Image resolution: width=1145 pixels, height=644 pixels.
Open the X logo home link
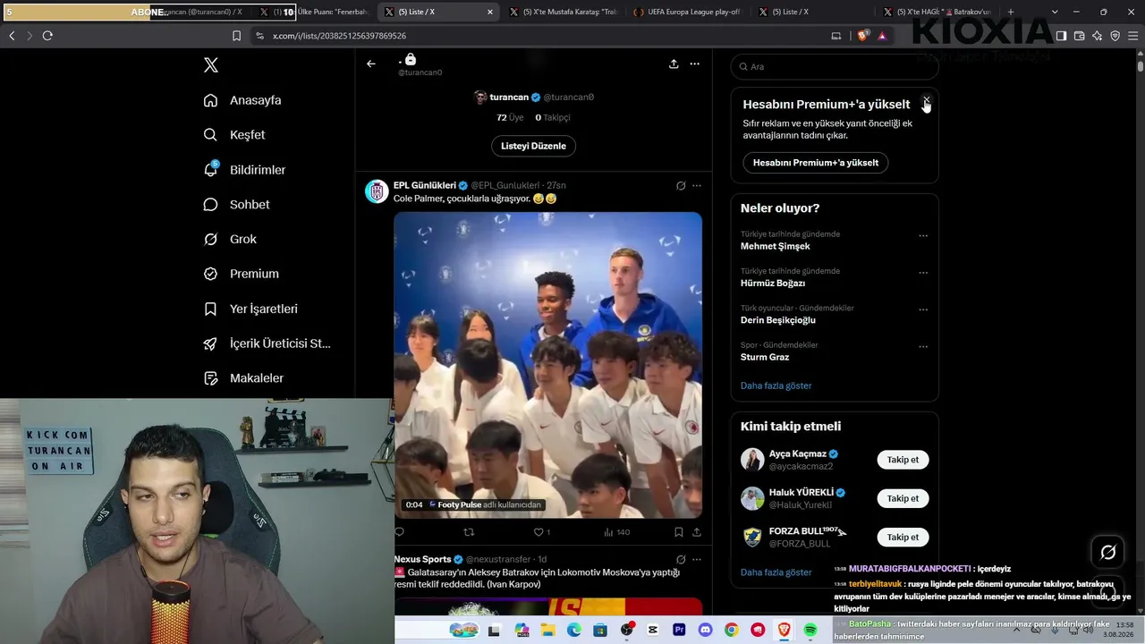(211, 65)
